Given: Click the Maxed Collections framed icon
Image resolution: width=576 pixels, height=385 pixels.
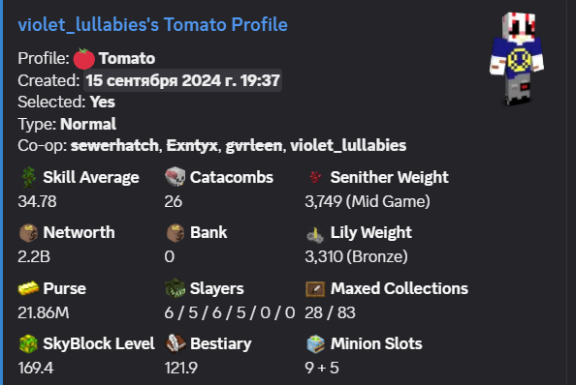Looking at the screenshot, I should pyautogui.click(x=315, y=288).
